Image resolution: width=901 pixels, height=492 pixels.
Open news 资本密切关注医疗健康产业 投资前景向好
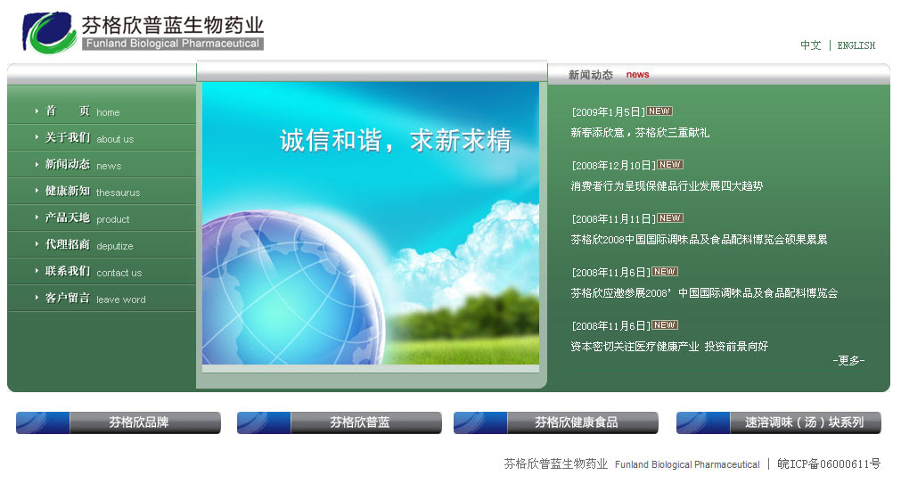pos(669,347)
